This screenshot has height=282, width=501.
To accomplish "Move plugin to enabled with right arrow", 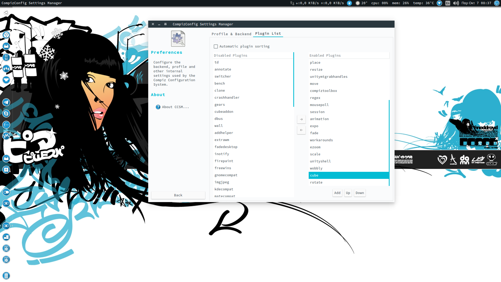I will pyautogui.click(x=301, y=119).
